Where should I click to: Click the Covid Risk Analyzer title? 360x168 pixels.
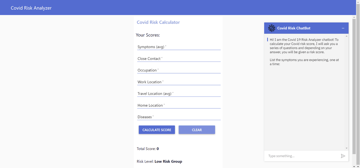coord(31,8)
